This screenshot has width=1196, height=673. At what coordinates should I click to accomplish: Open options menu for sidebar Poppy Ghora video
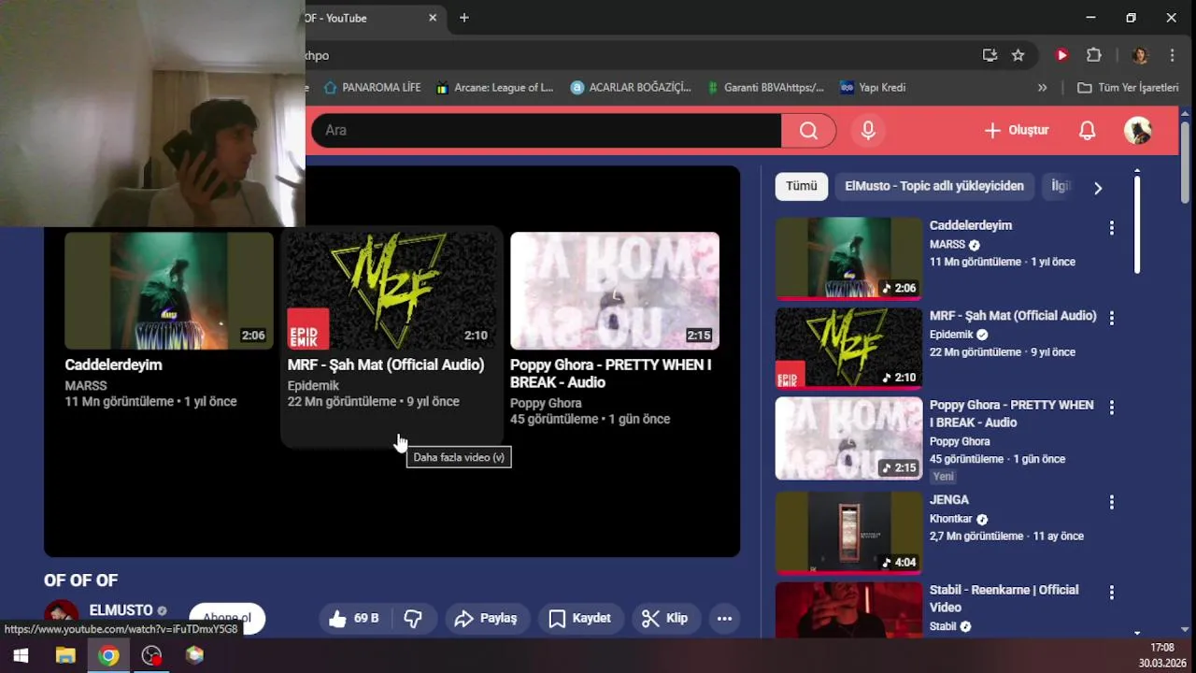point(1111,408)
